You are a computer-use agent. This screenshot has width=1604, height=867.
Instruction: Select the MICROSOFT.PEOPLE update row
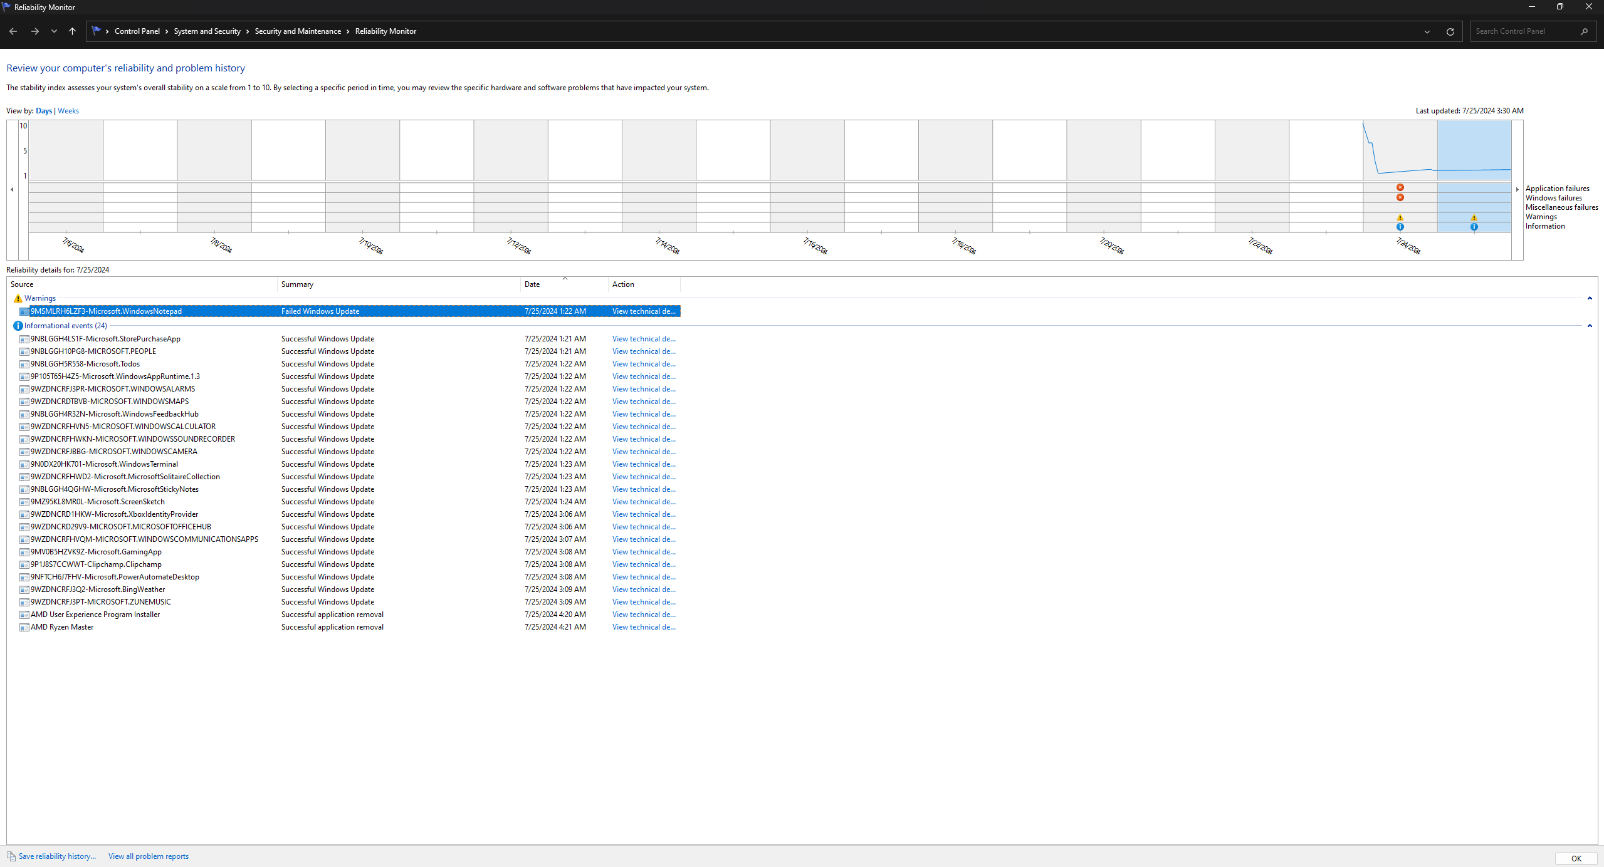pyautogui.click(x=350, y=351)
